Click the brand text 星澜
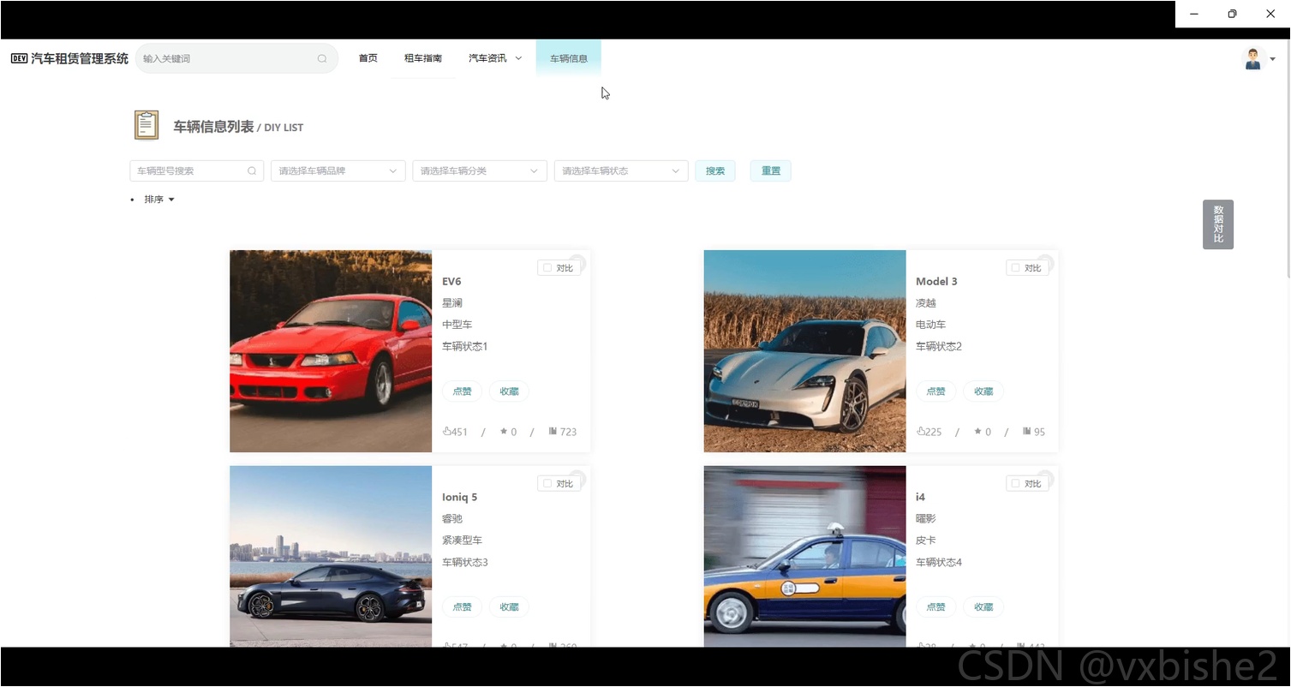 [x=452, y=303]
